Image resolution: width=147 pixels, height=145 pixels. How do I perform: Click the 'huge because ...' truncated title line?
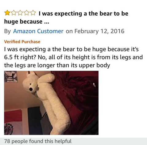(x=27, y=22)
